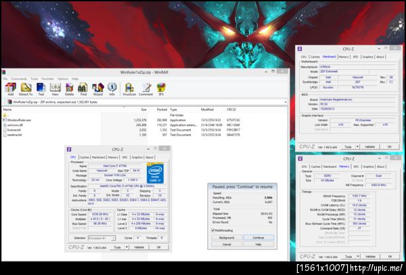Image resolution: width=406 pixels, height=275 pixels.
Task: Switch to SPD tab in center CPU-Z
Action: pos(125,157)
